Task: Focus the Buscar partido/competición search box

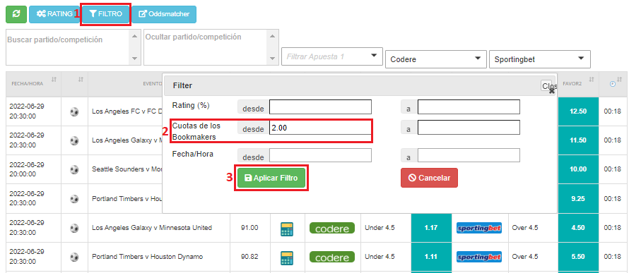Action: coord(73,47)
